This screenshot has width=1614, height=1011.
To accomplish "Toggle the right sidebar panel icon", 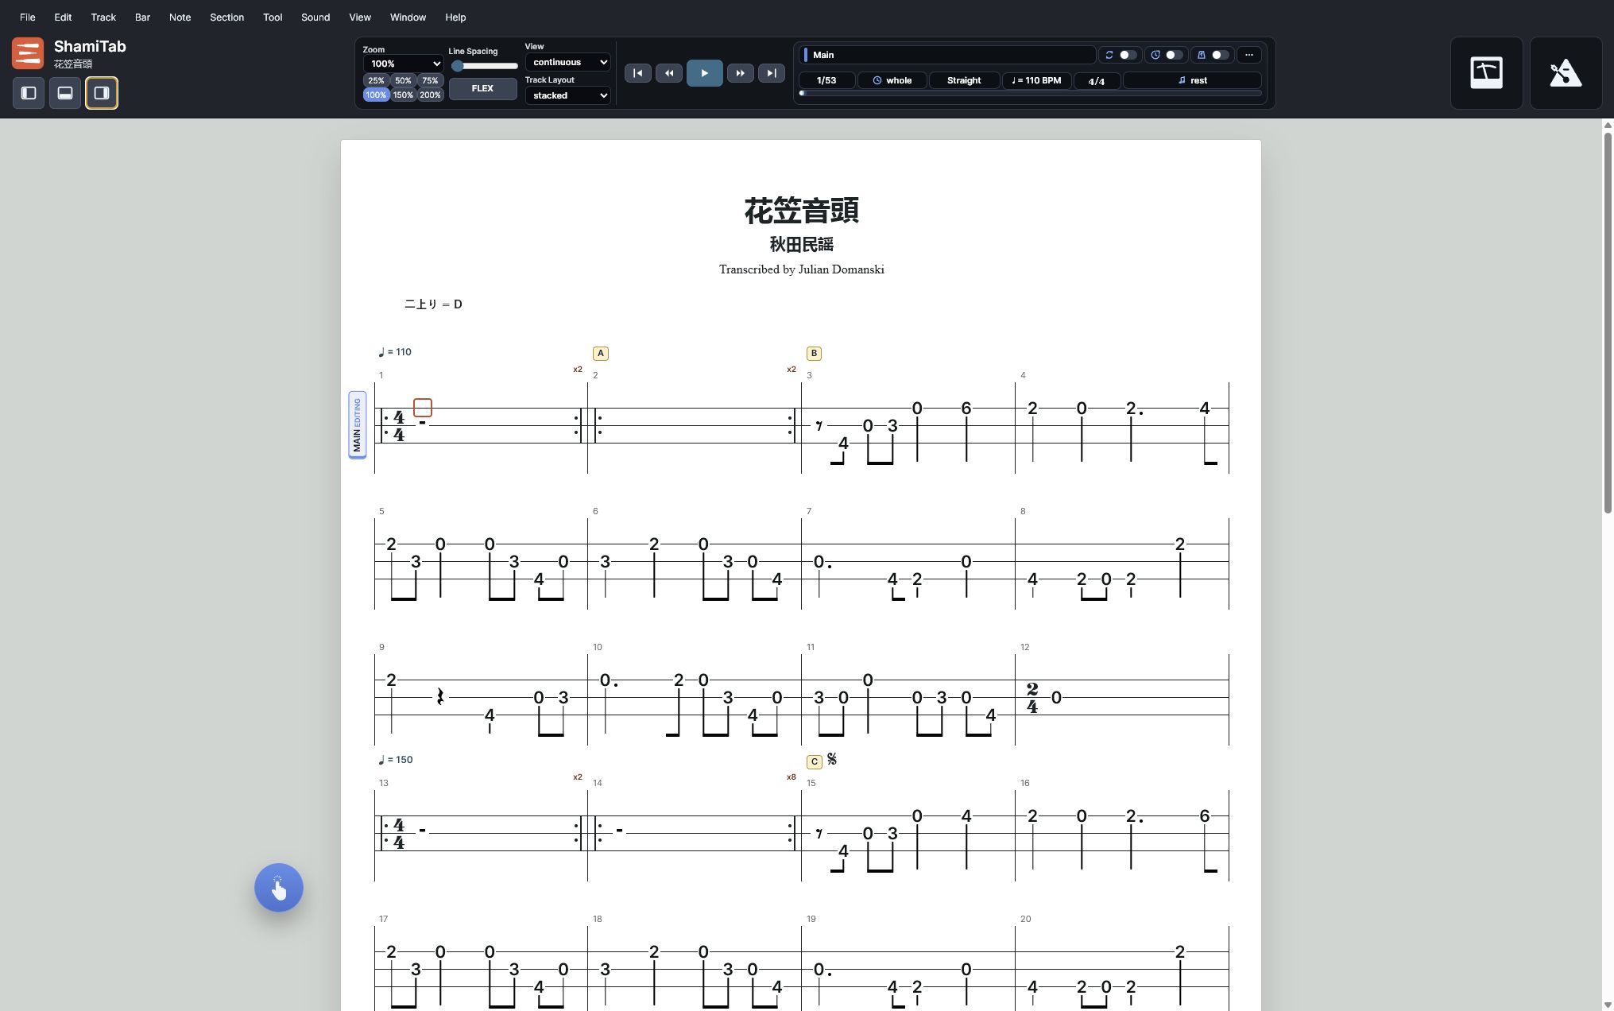I will coord(102,93).
